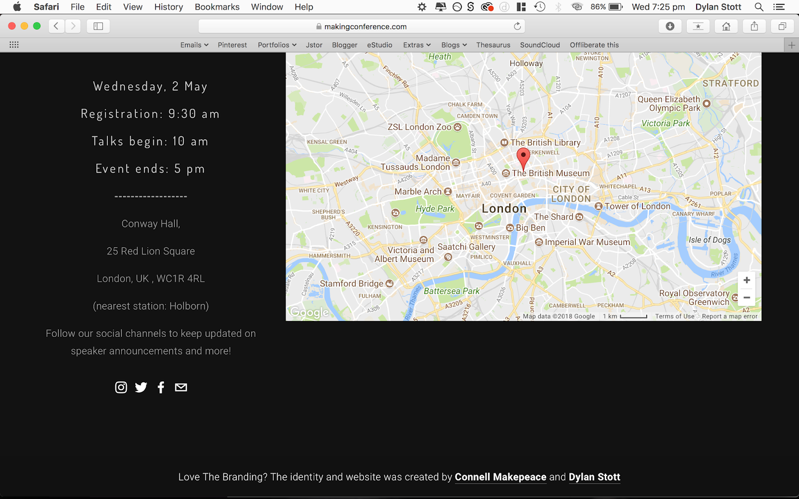799x499 pixels.
Task: Open the File menu
Action: pos(77,7)
